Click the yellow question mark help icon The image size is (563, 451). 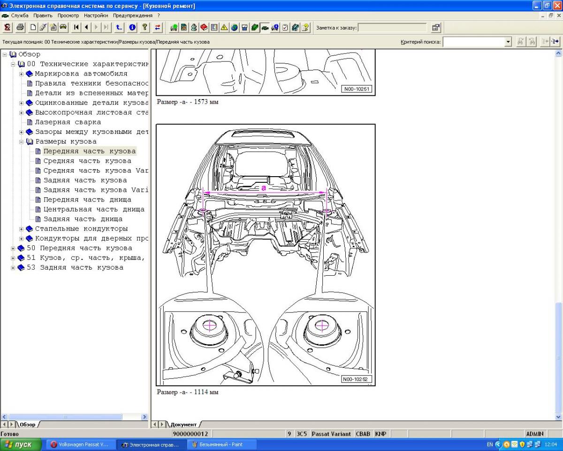[x=145, y=27]
